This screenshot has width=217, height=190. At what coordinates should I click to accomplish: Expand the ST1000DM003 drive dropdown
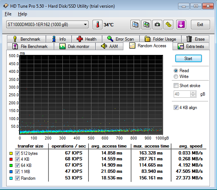tap(47, 25)
